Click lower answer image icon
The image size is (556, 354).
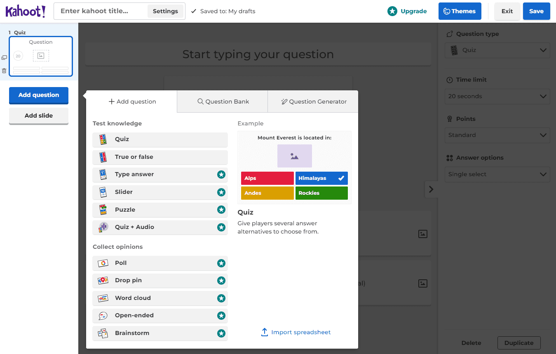pyautogui.click(x=422, y=283)
